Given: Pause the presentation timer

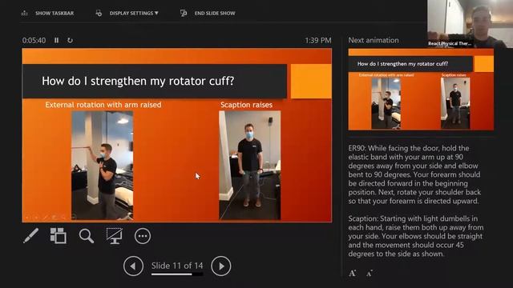Looking at the screenshot, I should 57,40.
